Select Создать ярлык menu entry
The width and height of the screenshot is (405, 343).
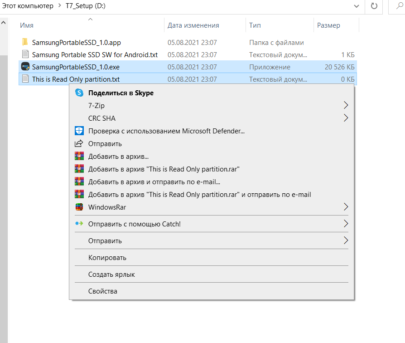click(x=111, y=274)
